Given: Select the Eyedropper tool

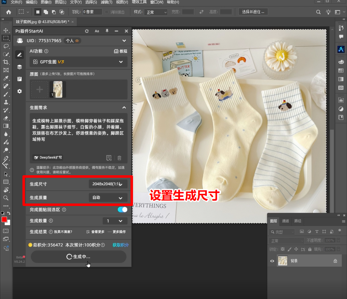Looking at the screenshot, I should pos(6,78).
